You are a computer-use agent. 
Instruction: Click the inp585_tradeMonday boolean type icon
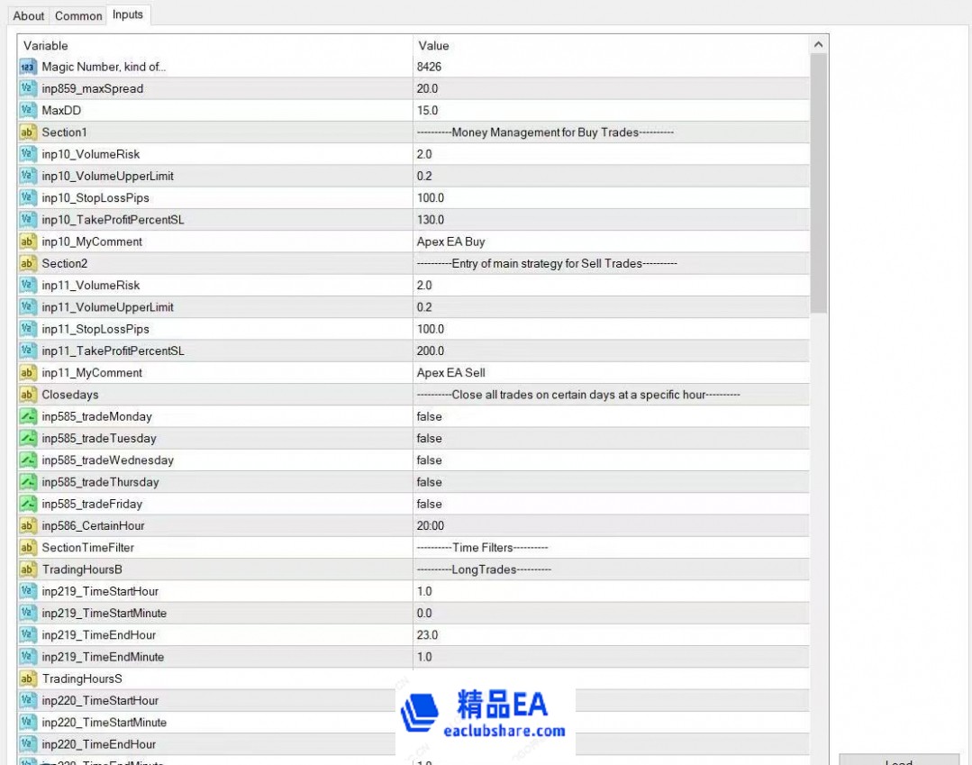pos(27,416)
